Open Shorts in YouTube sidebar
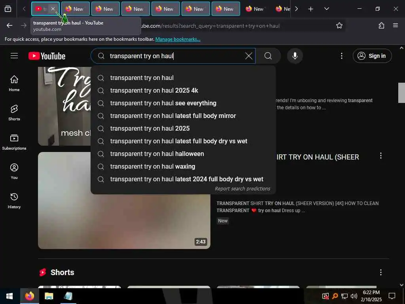This screenshot has width=405, height=304. (x=14, y=113)
